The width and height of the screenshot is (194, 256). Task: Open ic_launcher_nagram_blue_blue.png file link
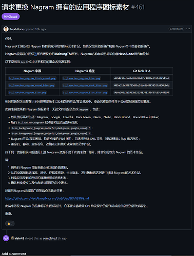(85, 93)
